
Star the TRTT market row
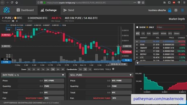click(137, 51)
